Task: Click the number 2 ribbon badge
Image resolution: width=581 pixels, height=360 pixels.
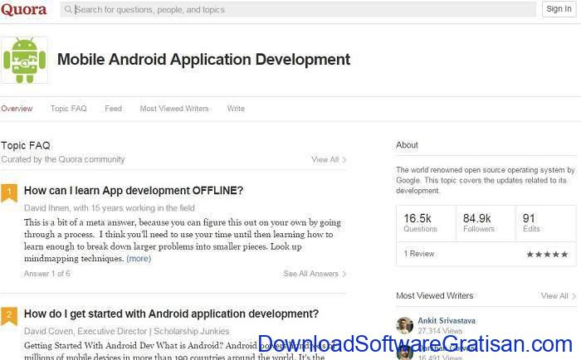Action: point(9,316)
